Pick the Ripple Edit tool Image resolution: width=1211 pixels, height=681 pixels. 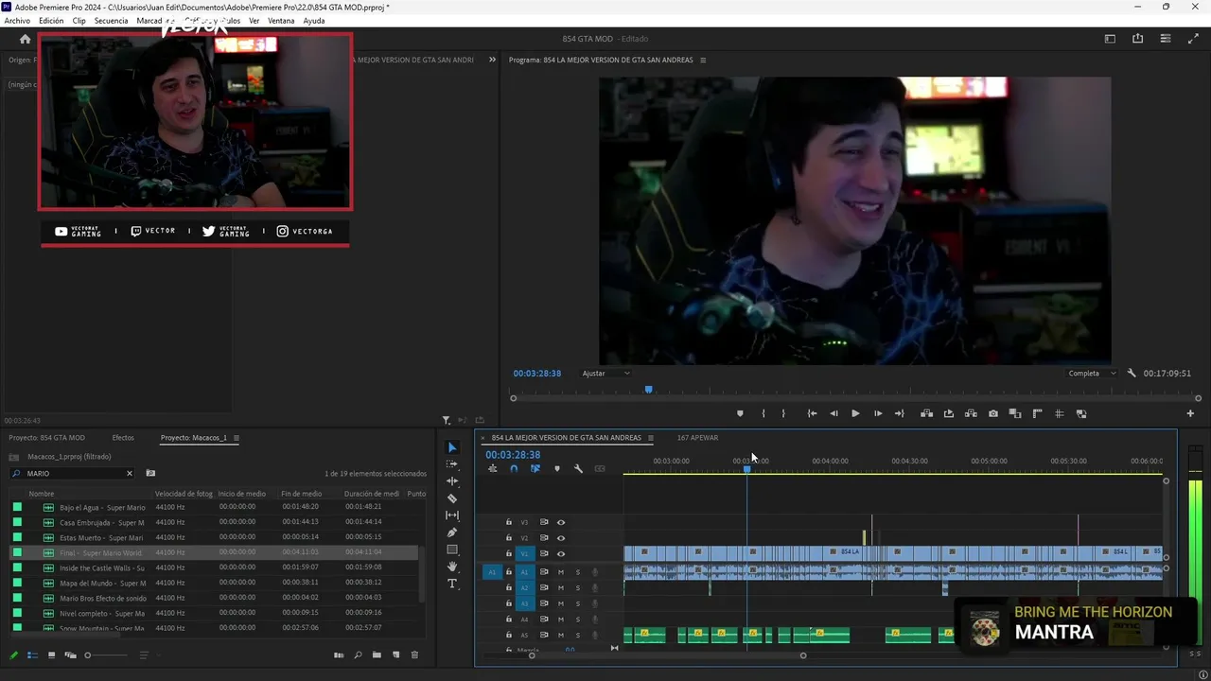pyautogui.click(x=452, y=481)
